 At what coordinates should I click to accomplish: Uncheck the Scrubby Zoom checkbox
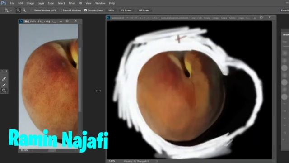pyautogui.click(x=85, y=10)
